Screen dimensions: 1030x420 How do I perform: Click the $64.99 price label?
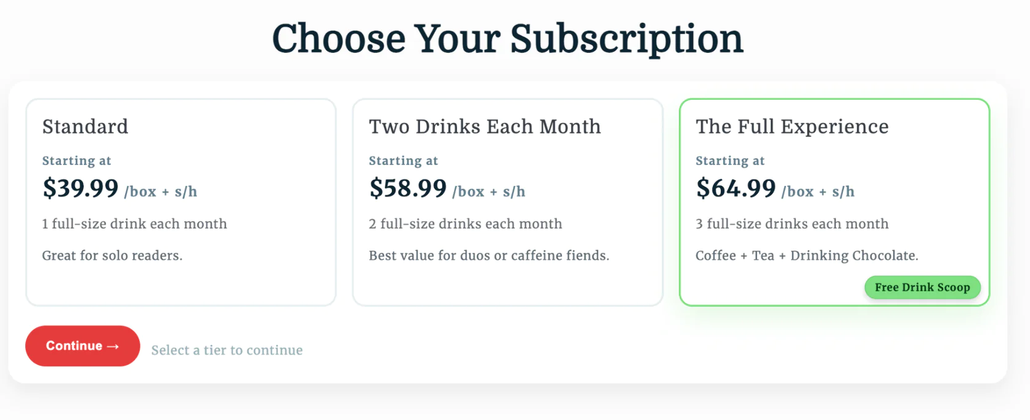coord(736,188)
